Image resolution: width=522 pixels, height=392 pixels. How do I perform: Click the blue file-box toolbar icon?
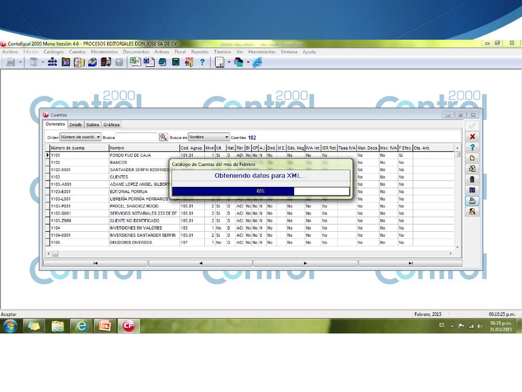[92, 62]
